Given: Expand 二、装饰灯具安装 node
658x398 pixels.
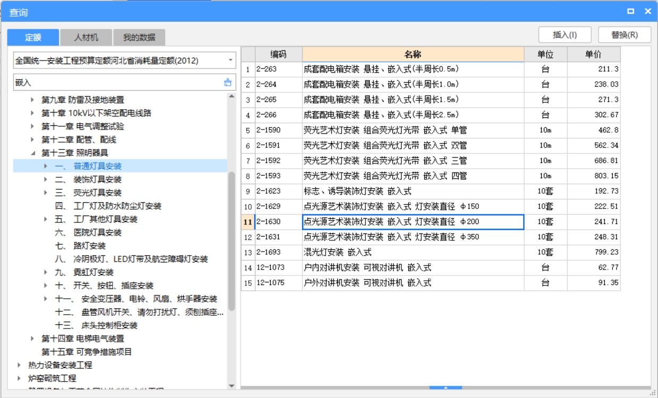Looking at the screenshot, I should pyautogui.click(x=46, y=179).
